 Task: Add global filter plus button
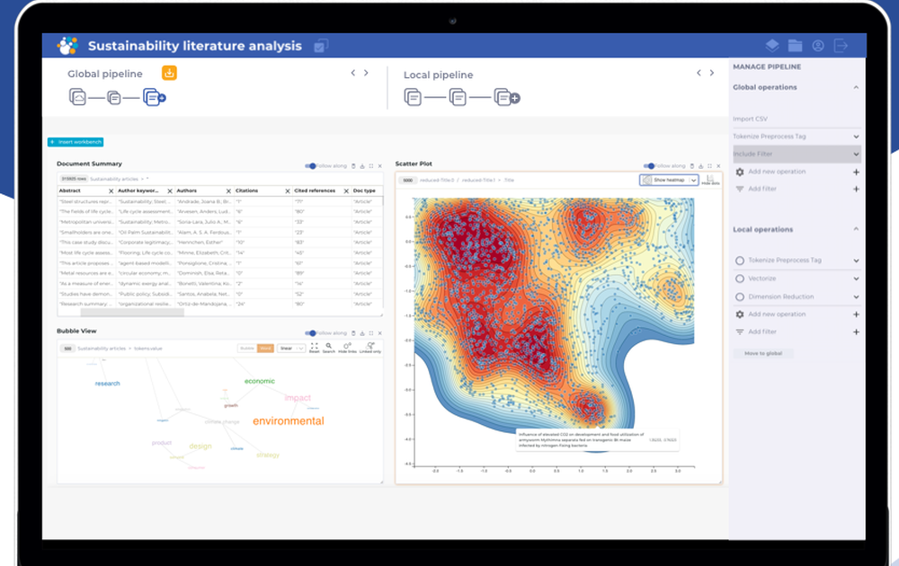tap(856, 189)
